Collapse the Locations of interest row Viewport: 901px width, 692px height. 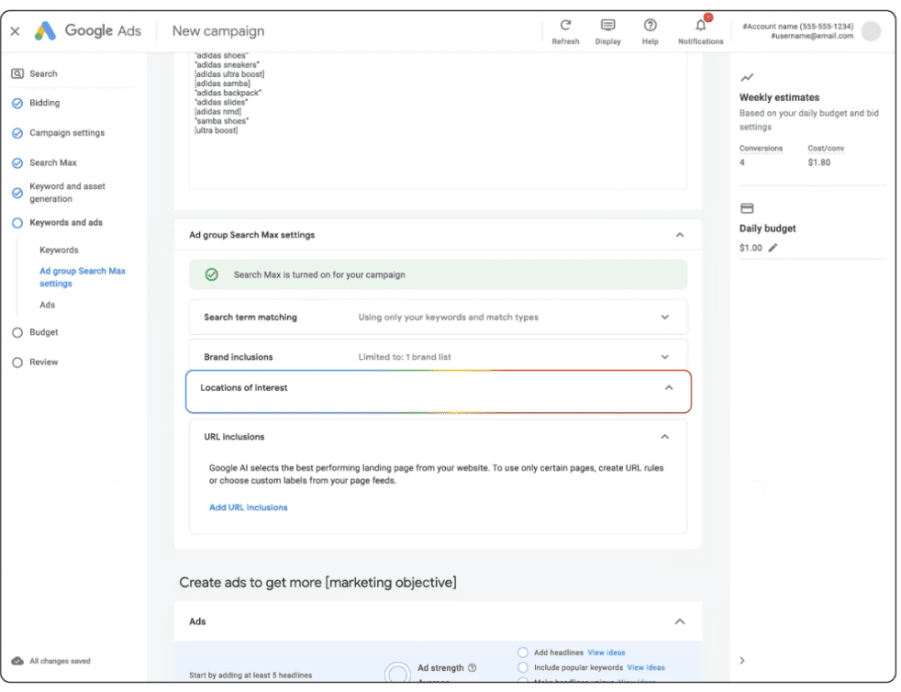point(669,388)
